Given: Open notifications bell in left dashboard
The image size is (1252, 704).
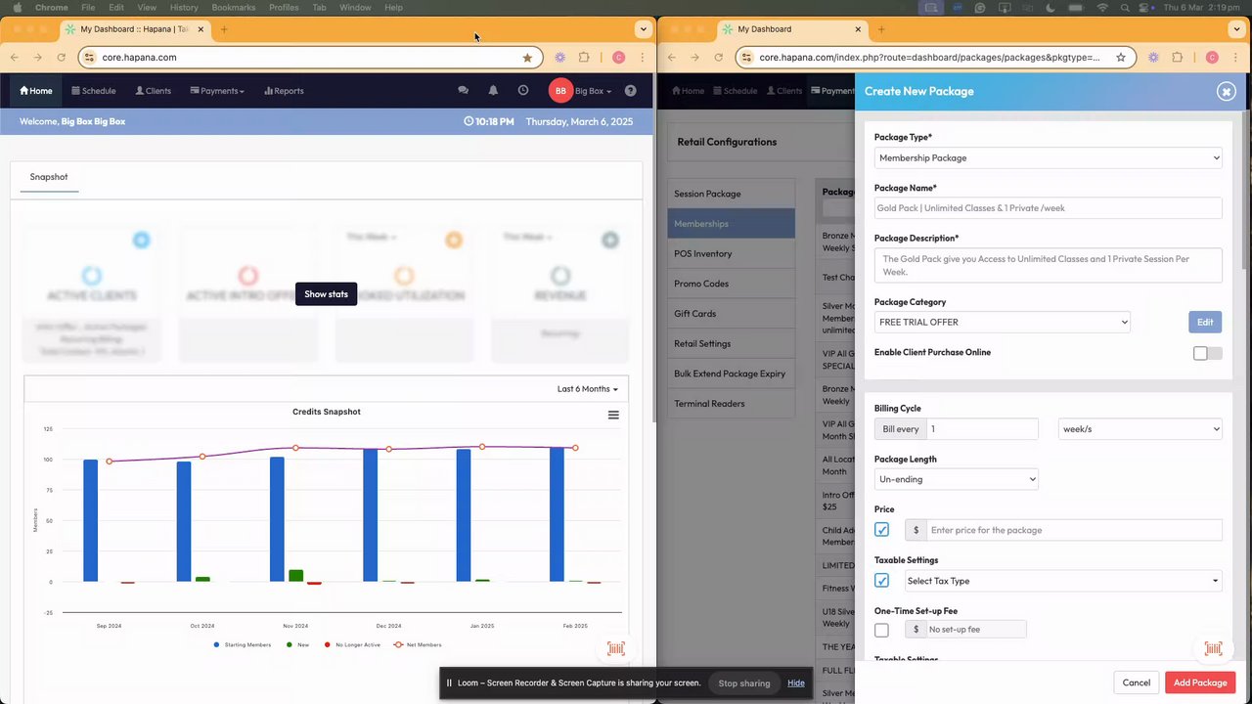Looking at the screenshot, I should pos(493,90).
